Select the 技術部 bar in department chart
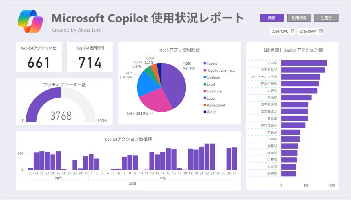351x200 pixels. click(x=304, y=63)
